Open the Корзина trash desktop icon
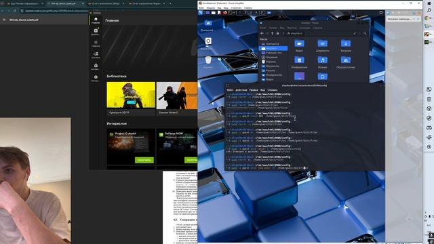Image resolution: width=434 pixels, height=244 pixels. click(208, 62)
